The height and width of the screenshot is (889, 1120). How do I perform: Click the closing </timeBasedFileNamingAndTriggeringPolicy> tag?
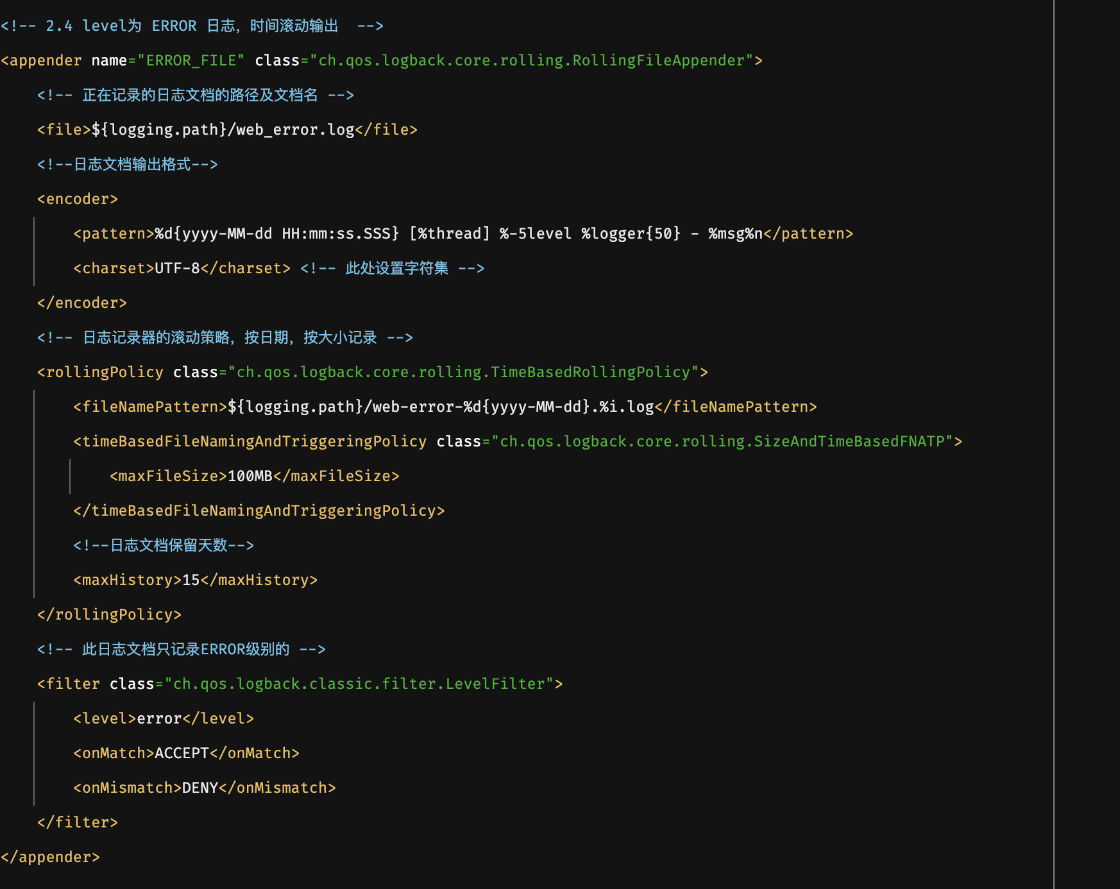[259, 511]
